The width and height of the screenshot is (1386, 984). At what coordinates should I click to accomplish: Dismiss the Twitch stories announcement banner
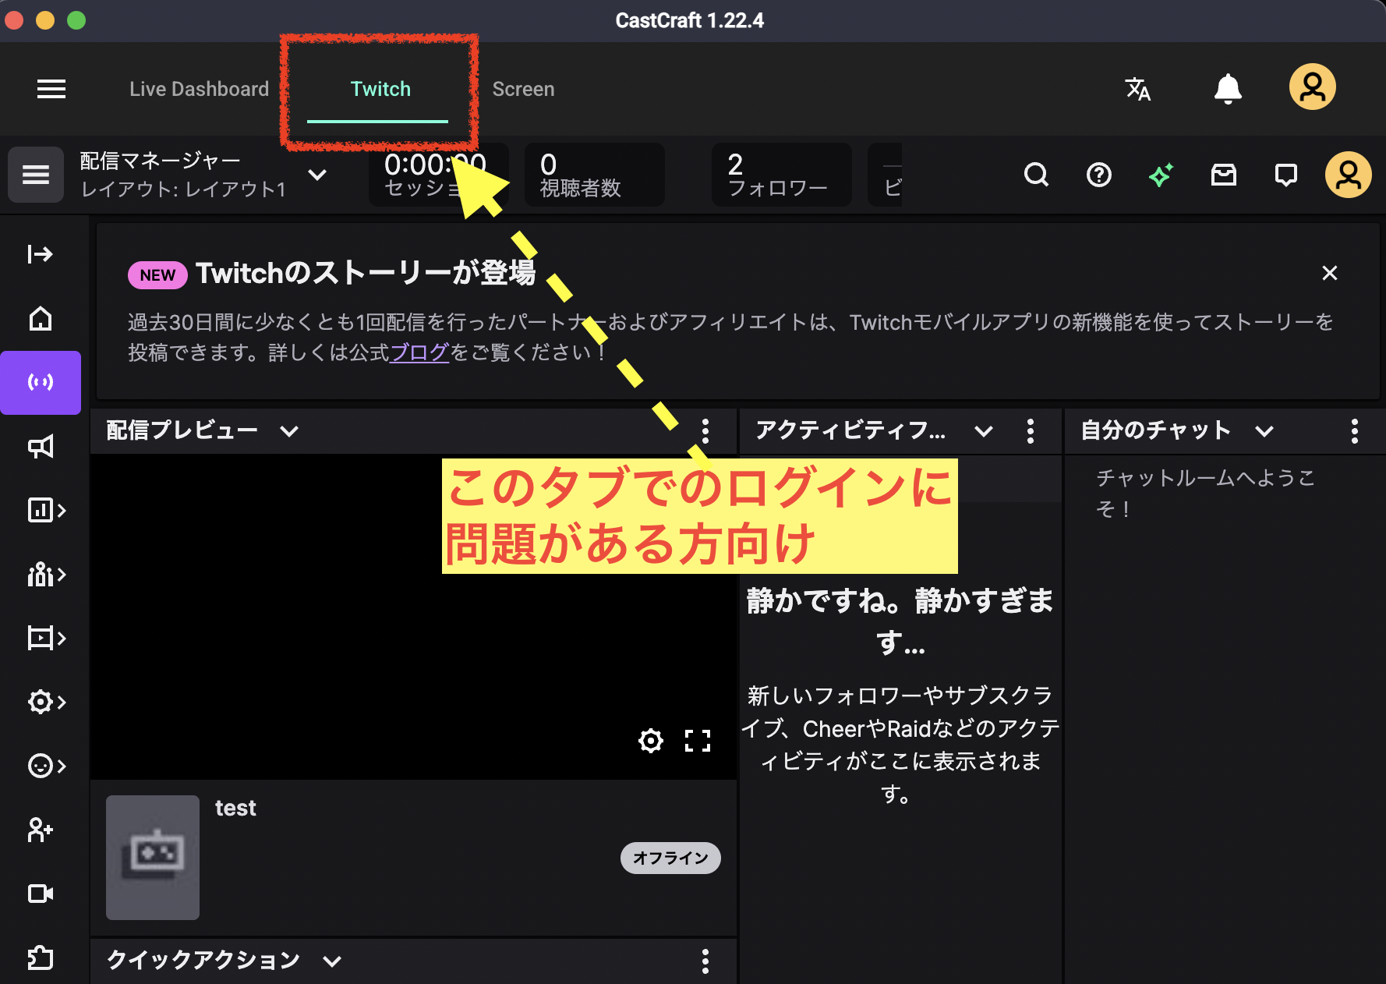1330,273
